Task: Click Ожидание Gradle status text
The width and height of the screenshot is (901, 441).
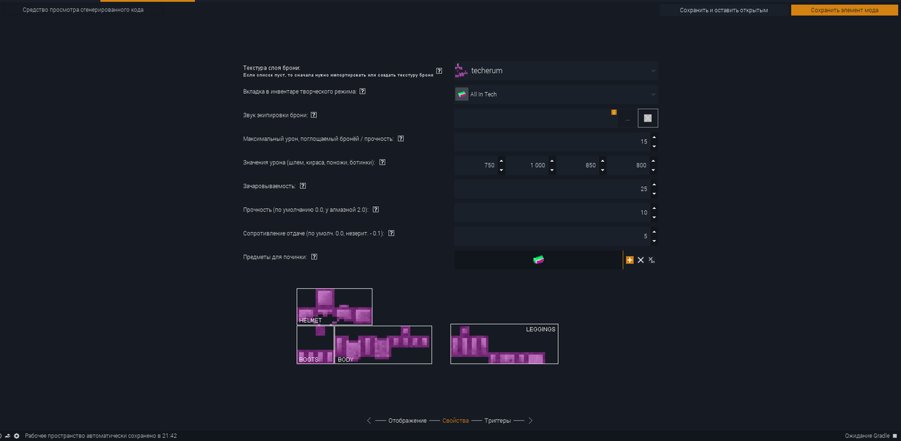Action: [867, 436]
